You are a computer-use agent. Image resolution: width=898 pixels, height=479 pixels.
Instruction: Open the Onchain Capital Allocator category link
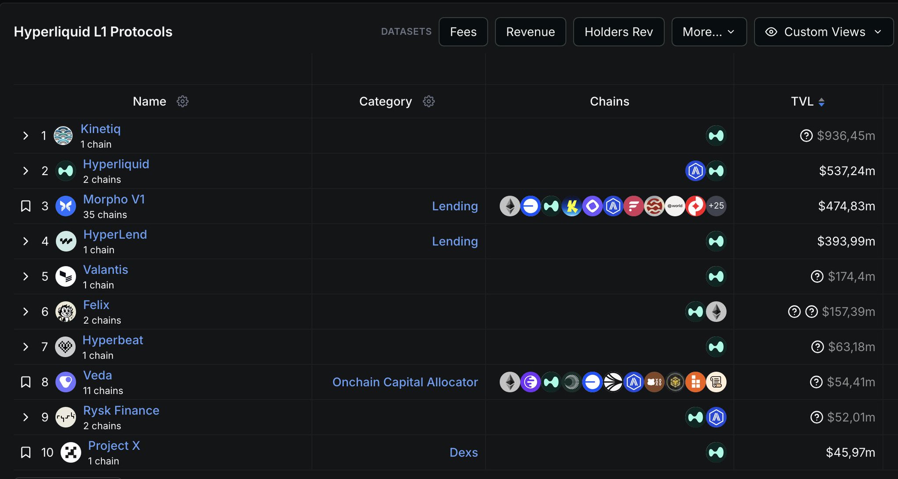pyautogui.click(x=405, y=382)
